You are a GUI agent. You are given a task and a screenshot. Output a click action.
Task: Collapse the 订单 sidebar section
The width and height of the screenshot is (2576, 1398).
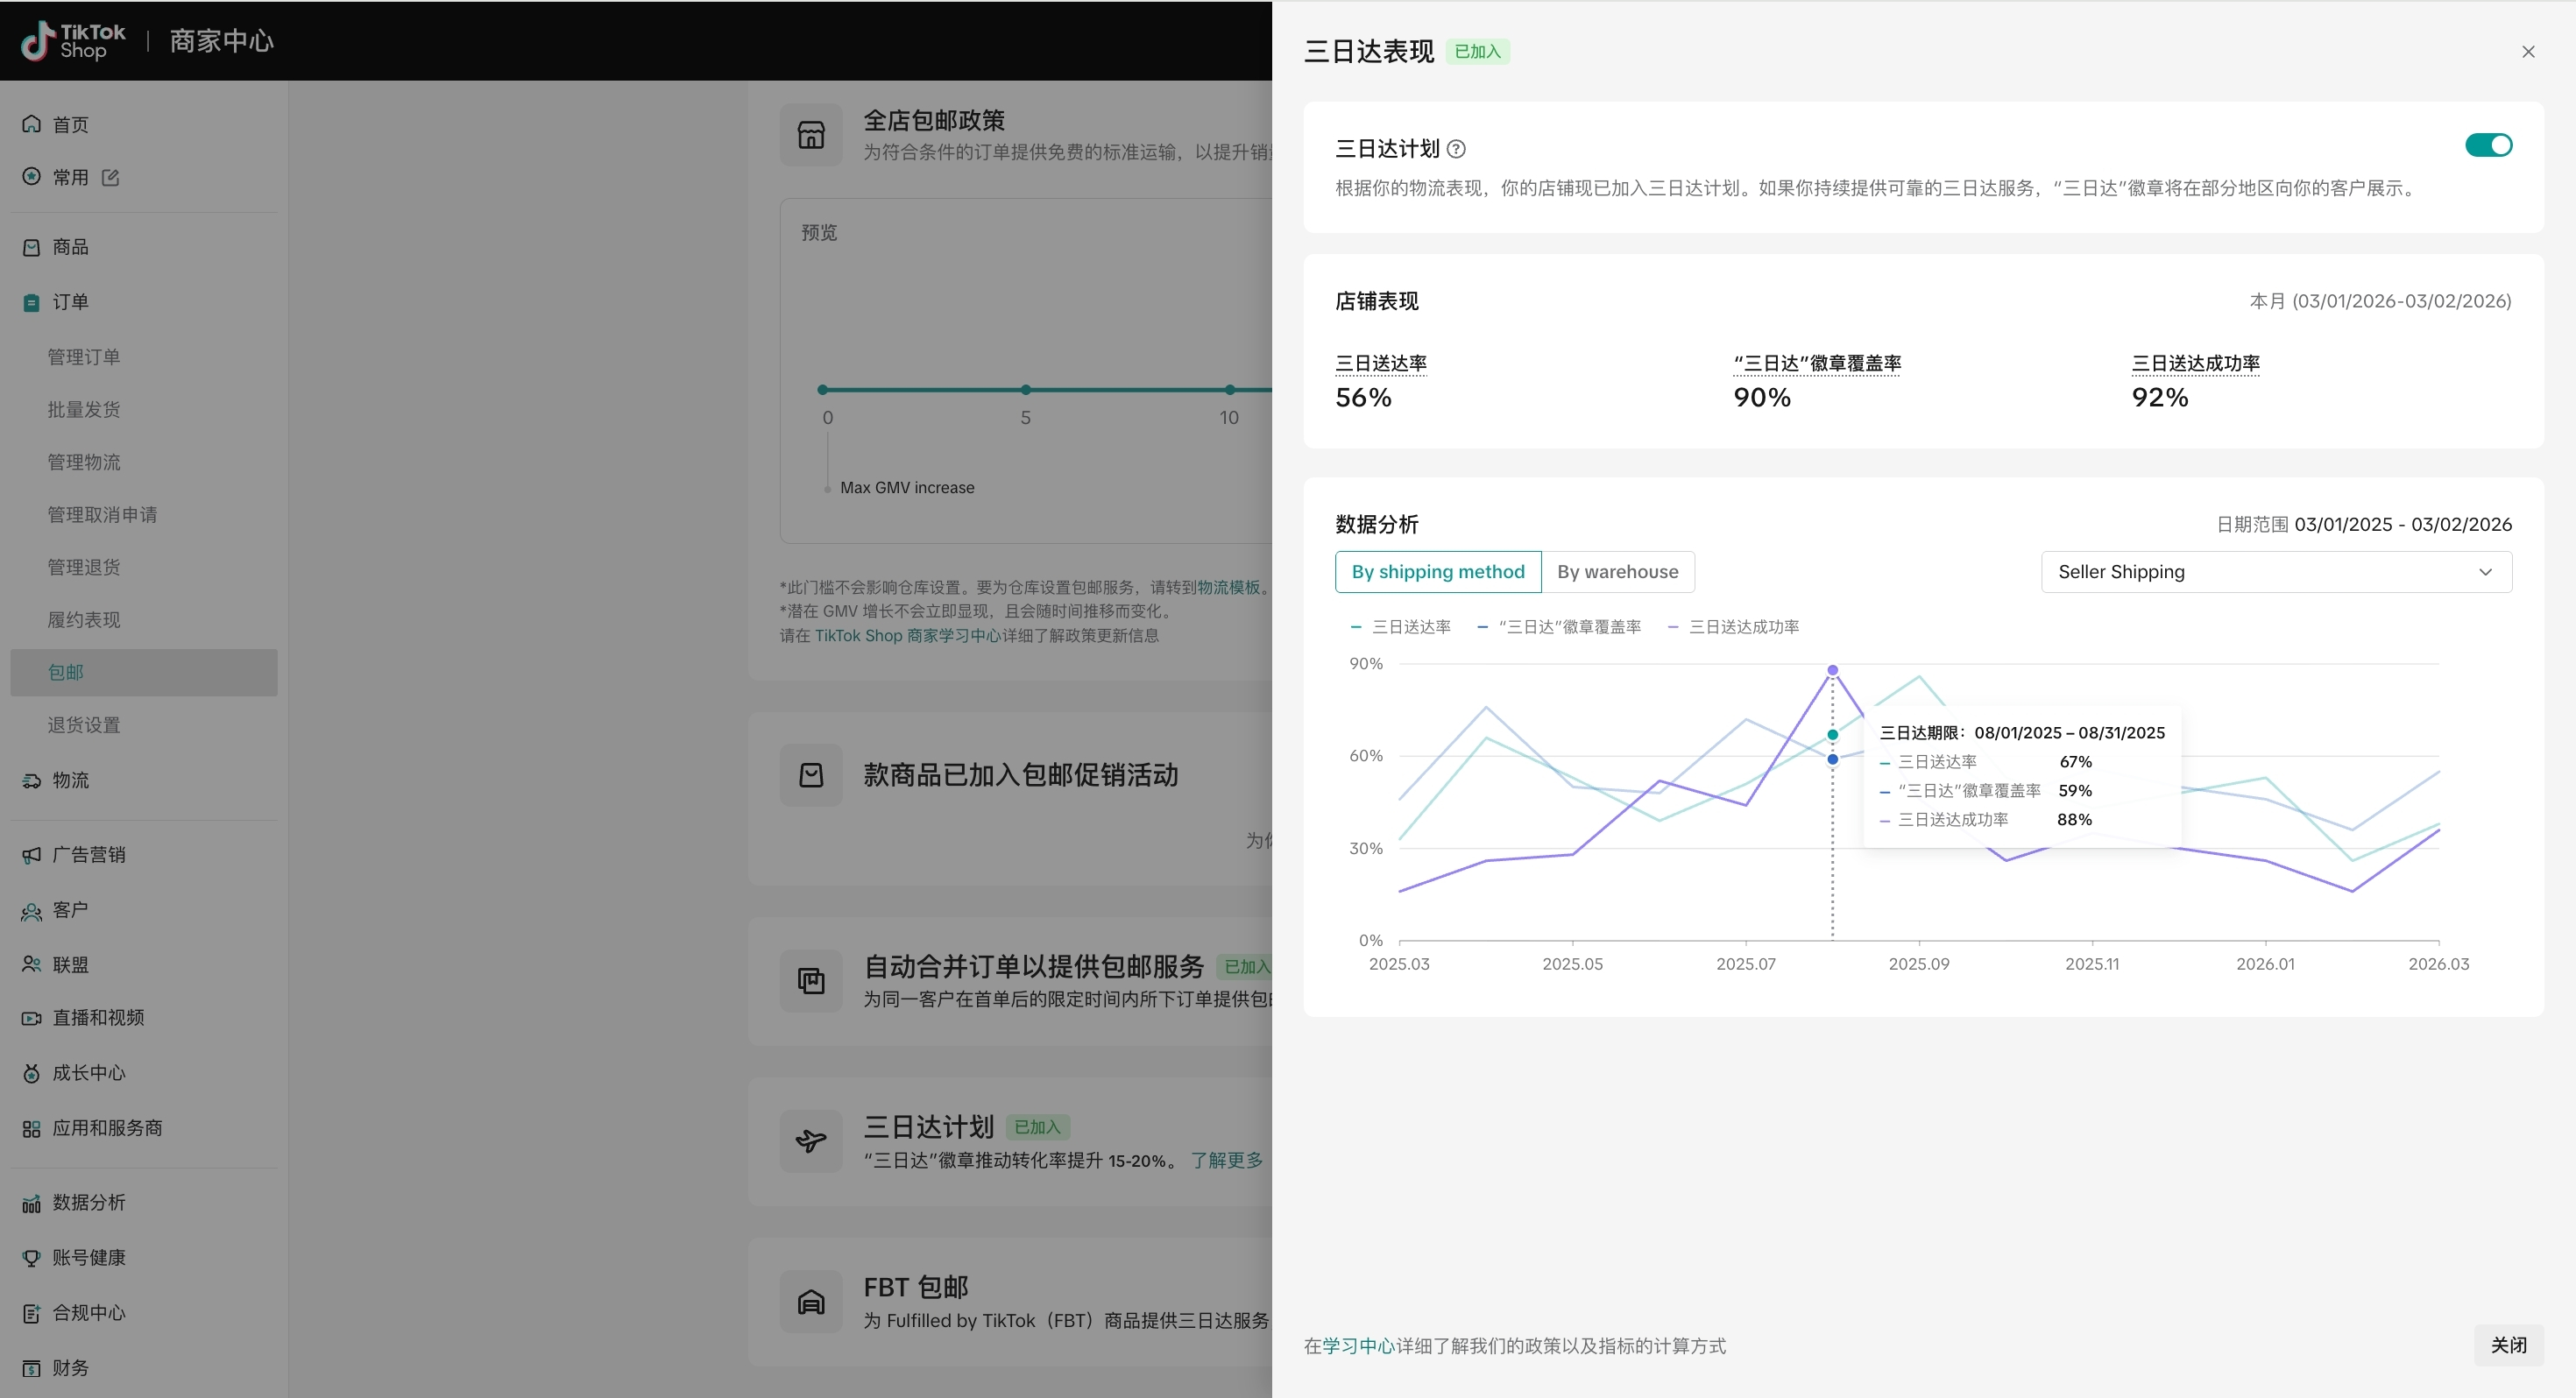[x=70, y=302]
